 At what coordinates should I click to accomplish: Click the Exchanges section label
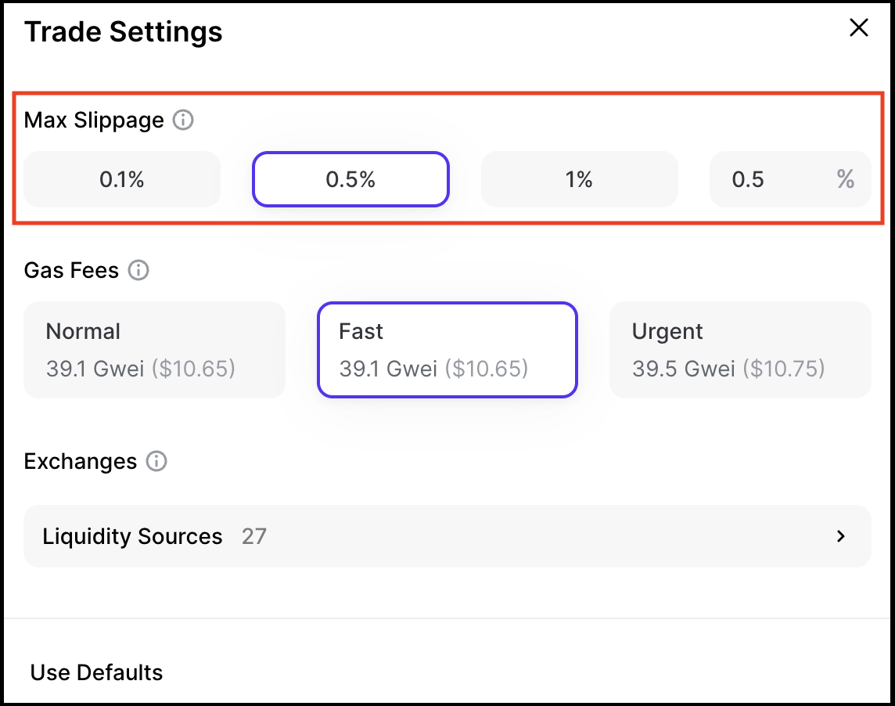click(x=81, y=462)
